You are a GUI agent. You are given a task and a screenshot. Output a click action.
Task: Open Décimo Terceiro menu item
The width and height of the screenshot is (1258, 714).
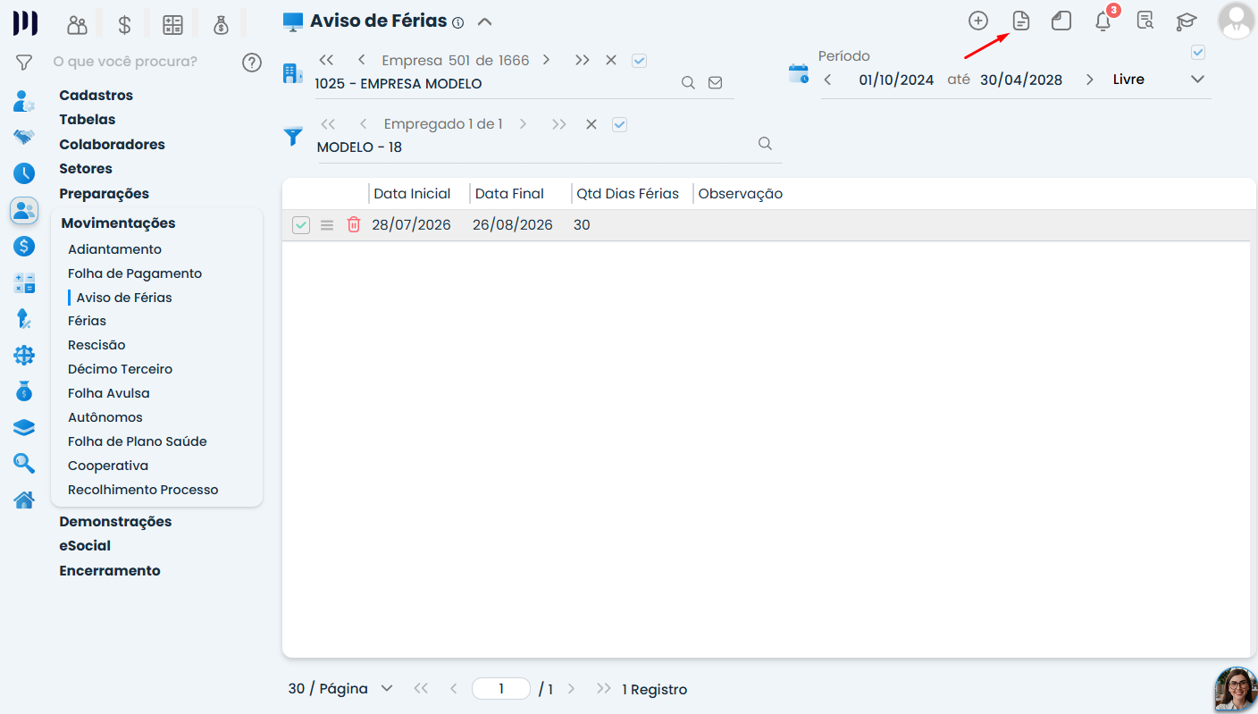point(120,369)
